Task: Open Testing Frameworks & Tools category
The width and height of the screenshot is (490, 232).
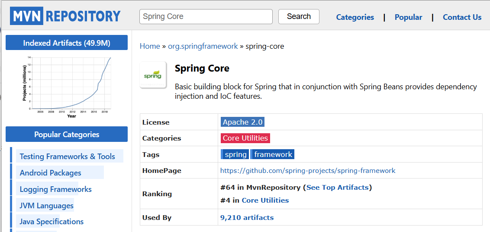Action: (x=68, y=157)
